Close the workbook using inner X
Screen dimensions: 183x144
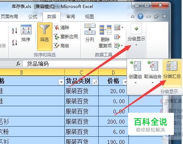pos(164,16)
